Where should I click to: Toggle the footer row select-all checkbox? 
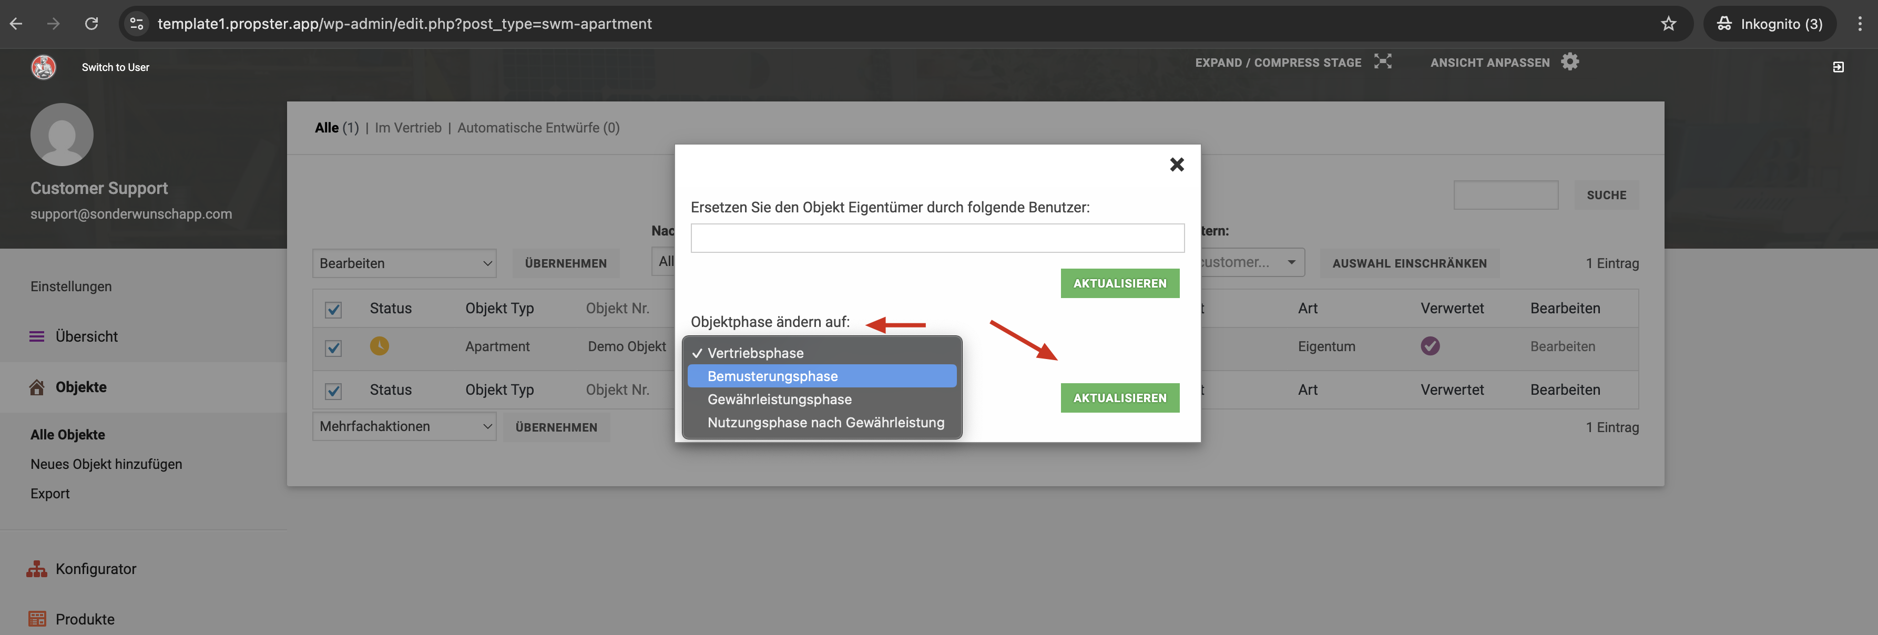[x=333, y=391]
